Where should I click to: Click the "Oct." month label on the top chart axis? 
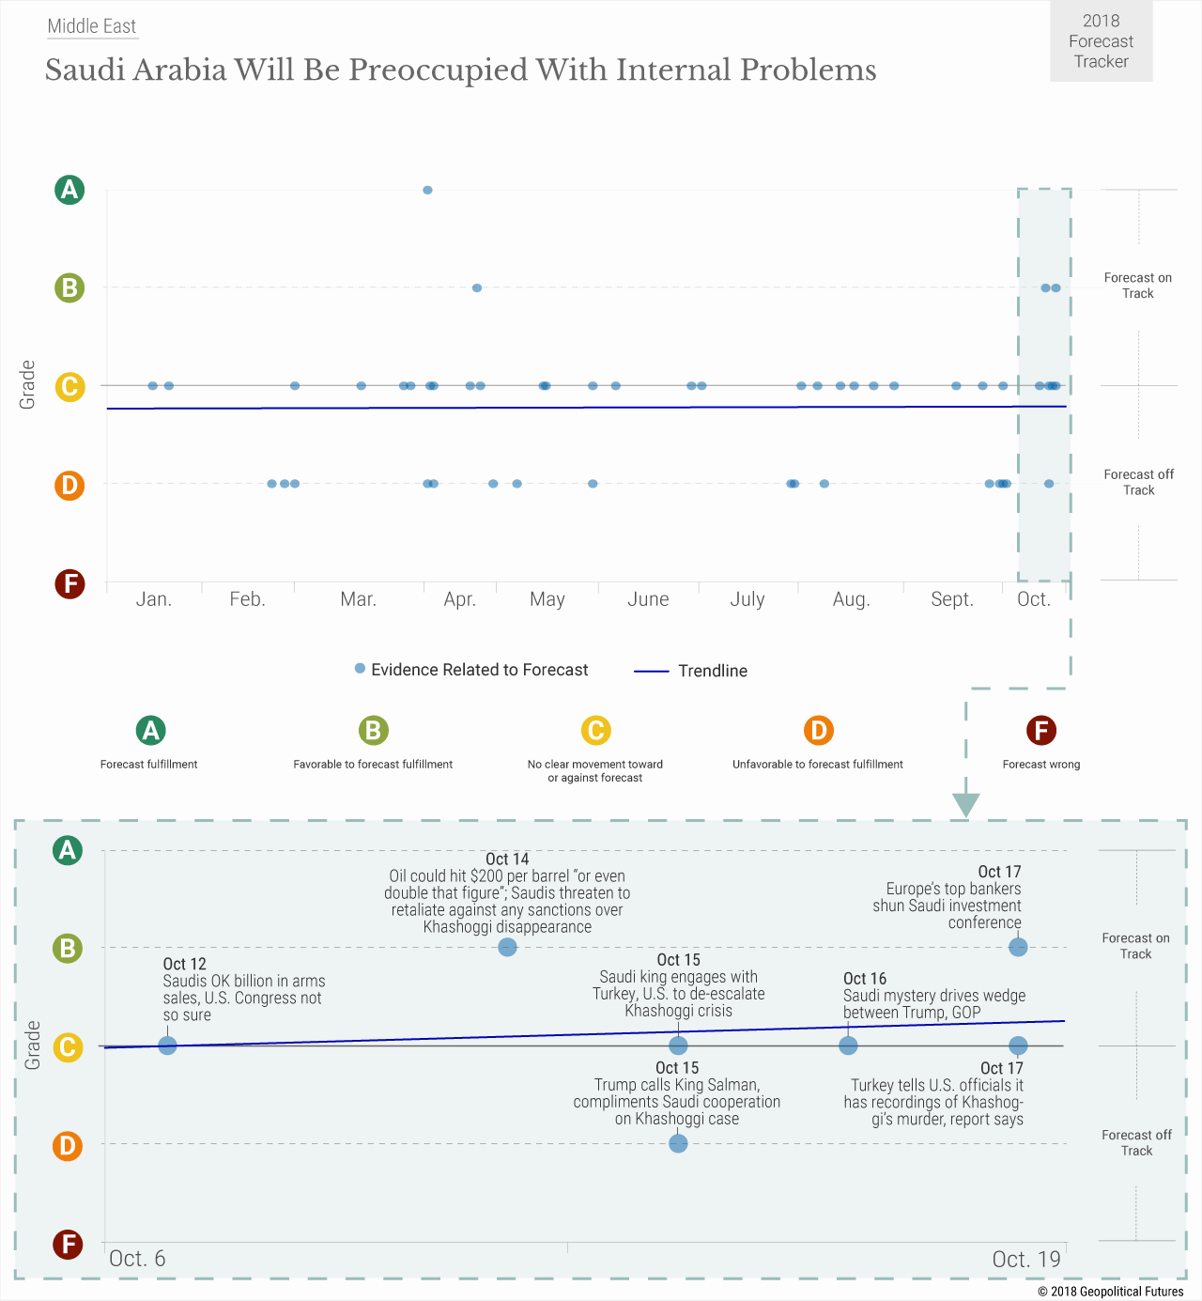[1034, 599]
